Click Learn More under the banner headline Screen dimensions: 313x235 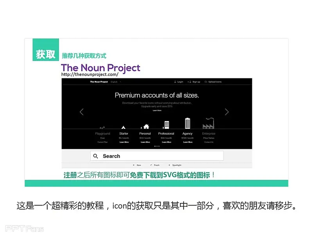[x=157, y=110]
